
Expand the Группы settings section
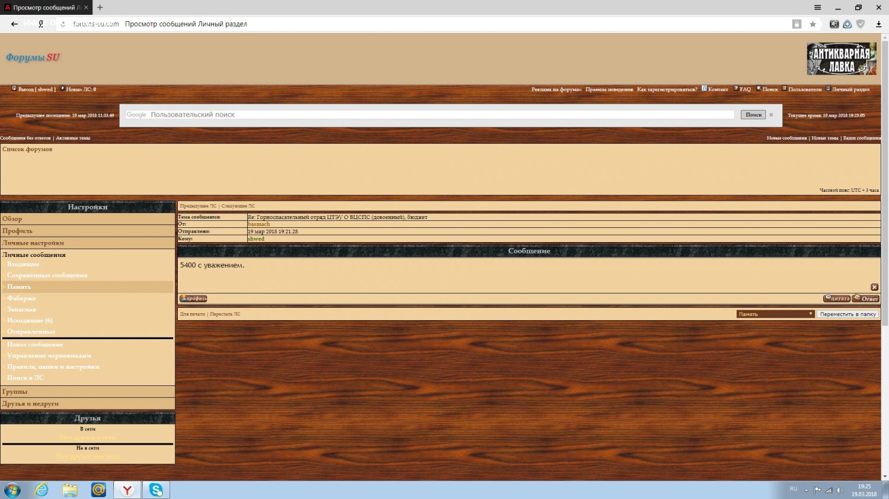point(15,392)
